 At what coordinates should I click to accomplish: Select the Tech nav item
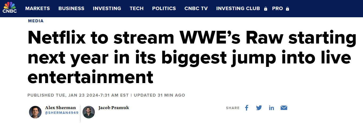coord(137,8)
